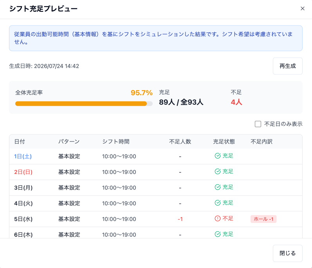Click the red 4人 shortage value
Viewport: 312px width, 268px height.
click(x=236, y=102)
